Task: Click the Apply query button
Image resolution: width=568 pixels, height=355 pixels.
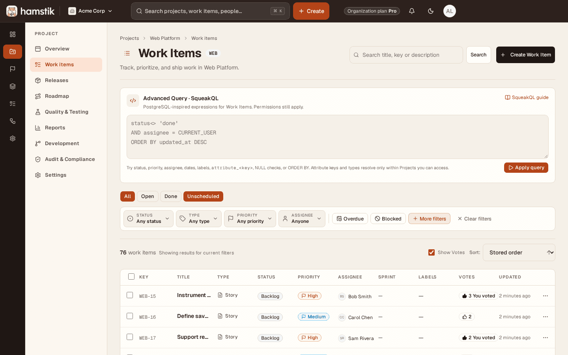Action: click(526, 168)
